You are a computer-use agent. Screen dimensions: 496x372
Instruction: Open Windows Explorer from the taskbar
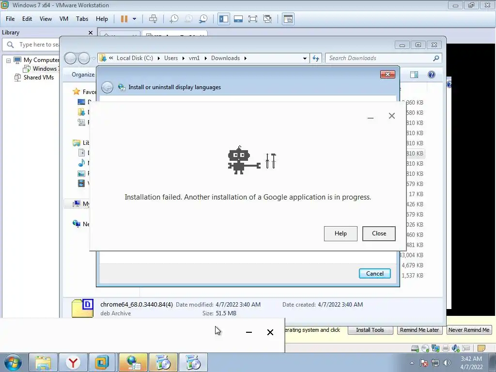[43, 362]
